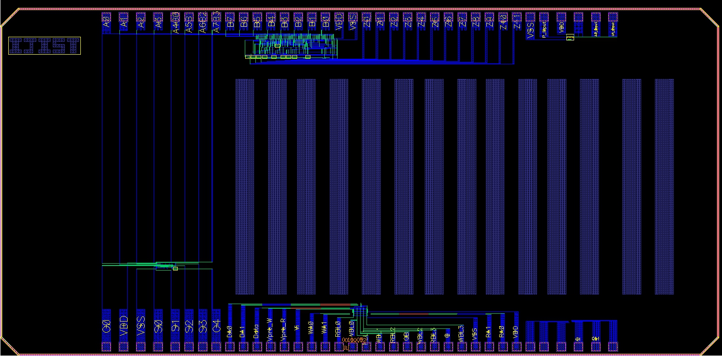Select the RBL2 pad label

point(393,335)
